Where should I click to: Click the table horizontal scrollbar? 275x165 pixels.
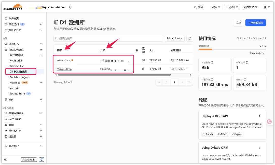[x=114, y=75]
